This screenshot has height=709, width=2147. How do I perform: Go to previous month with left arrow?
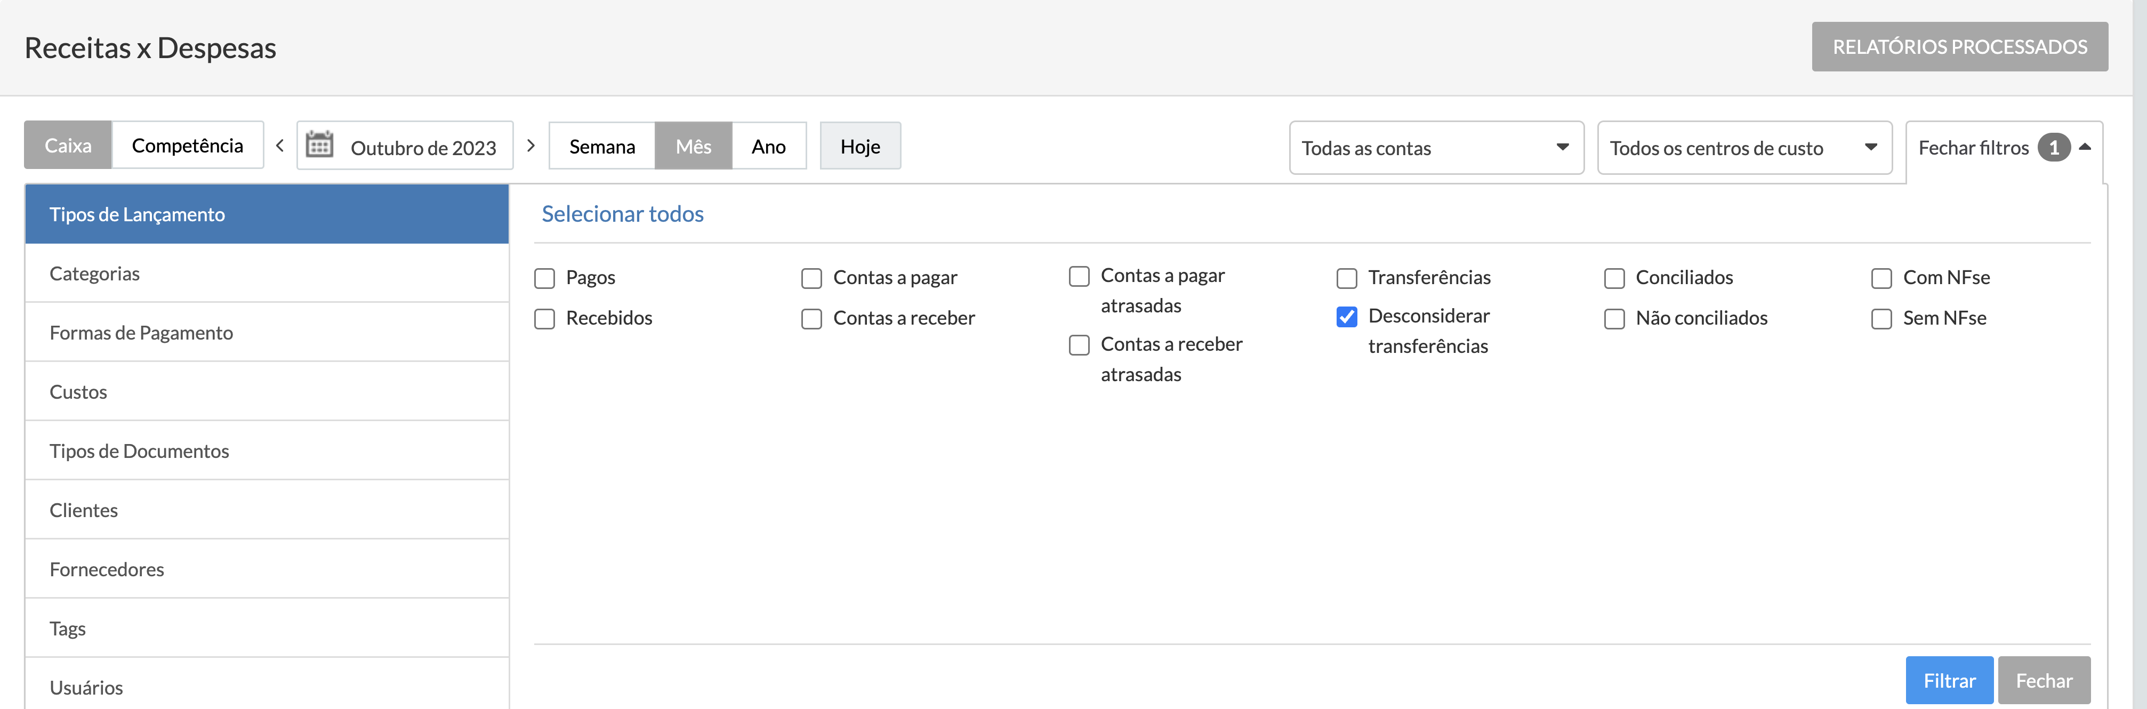pyautogui.click(x=280, y=146)
